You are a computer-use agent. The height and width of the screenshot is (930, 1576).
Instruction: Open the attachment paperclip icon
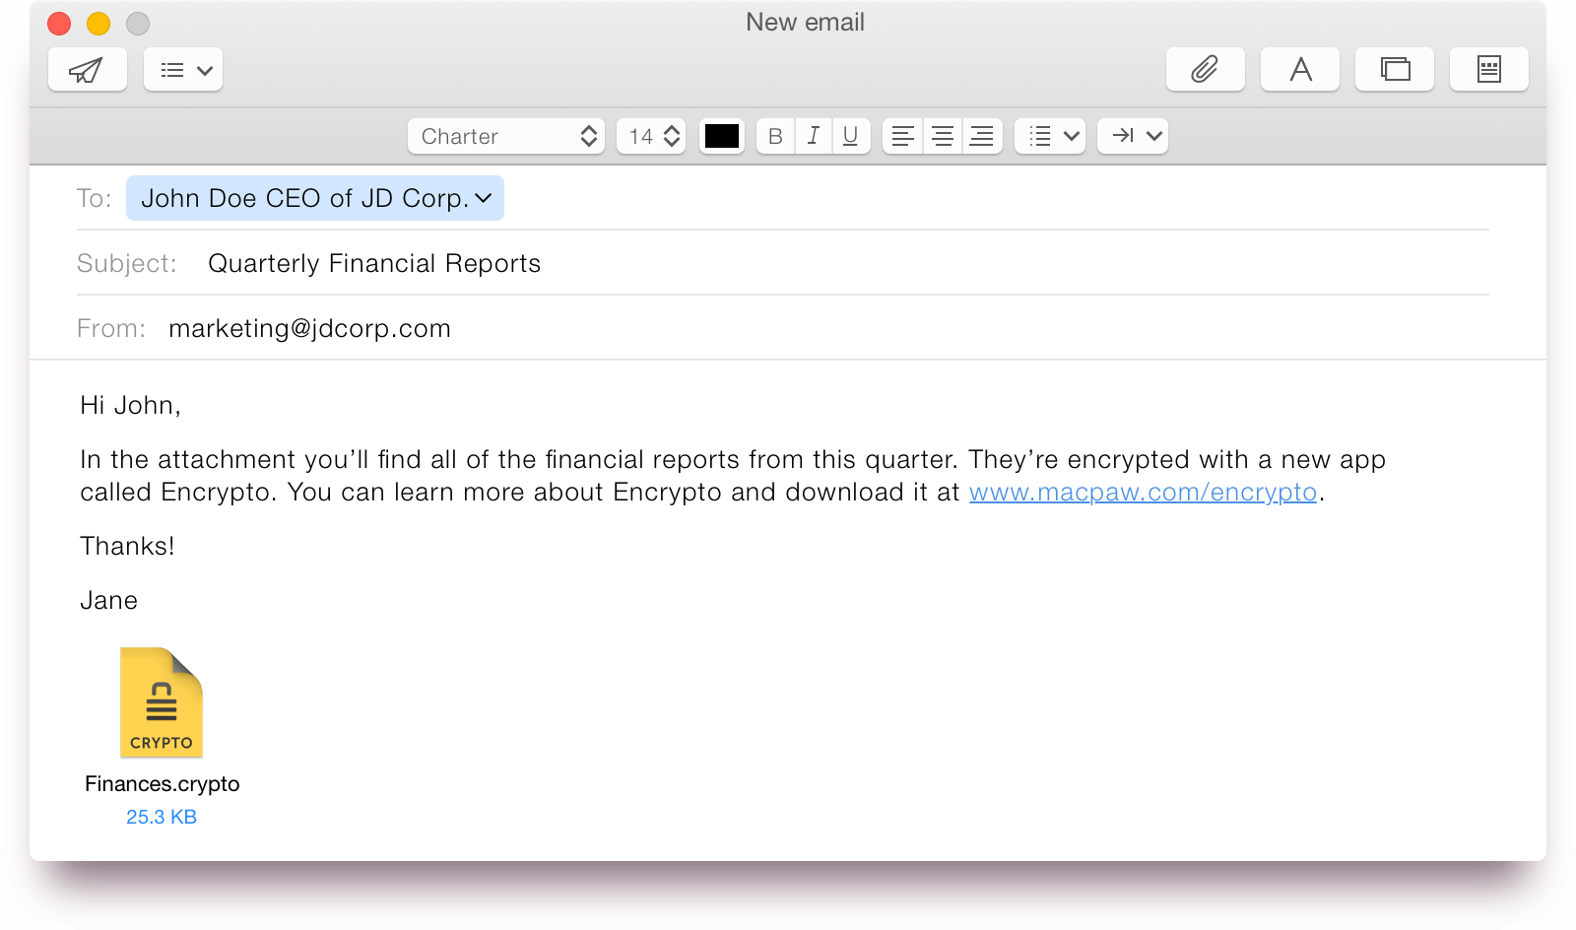(x=1205, y=69)
